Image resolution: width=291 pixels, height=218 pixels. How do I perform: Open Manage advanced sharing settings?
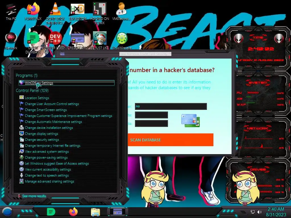[x=47, y=181]
